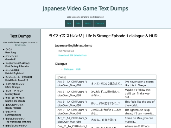Screen dimensions: 171x128
Task: Click the Text Dumps sidebar heading
Action: tap(20, 36)
